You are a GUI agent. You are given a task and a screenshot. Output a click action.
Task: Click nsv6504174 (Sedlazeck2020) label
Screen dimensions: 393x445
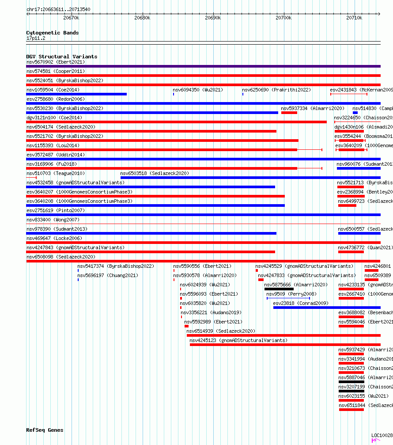point(61,127)
